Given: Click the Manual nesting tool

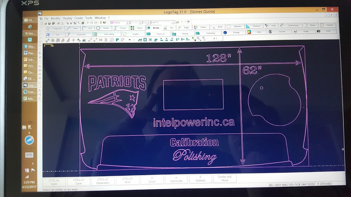Looking at the screenshot, I should coord(182,34).
